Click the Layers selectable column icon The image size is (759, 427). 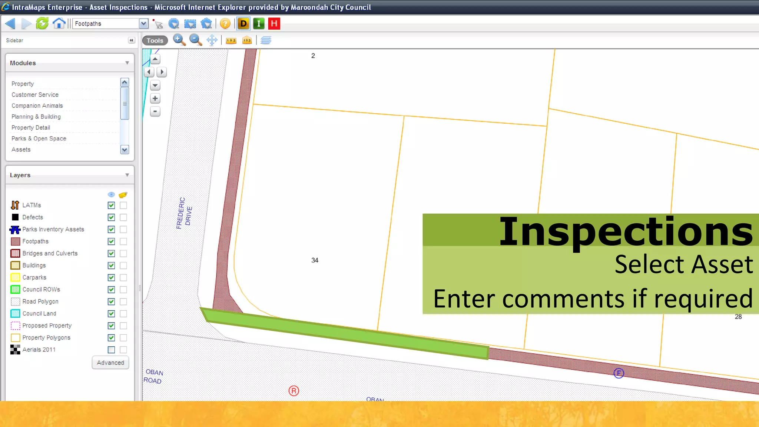123,195
